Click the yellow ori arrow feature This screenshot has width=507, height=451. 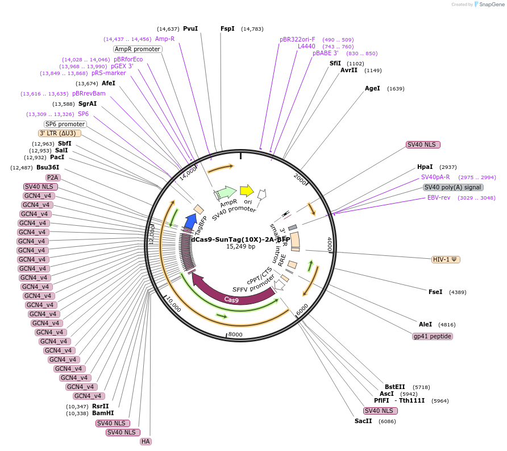(247, 191)
